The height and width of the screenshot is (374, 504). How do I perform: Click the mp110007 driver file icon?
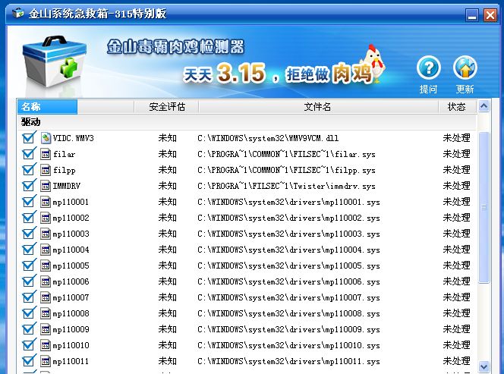tap(46, 297)
